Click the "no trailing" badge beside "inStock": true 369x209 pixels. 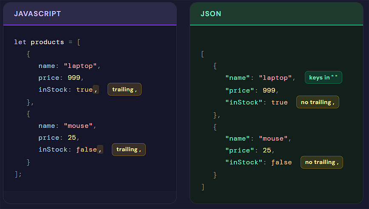317,102
